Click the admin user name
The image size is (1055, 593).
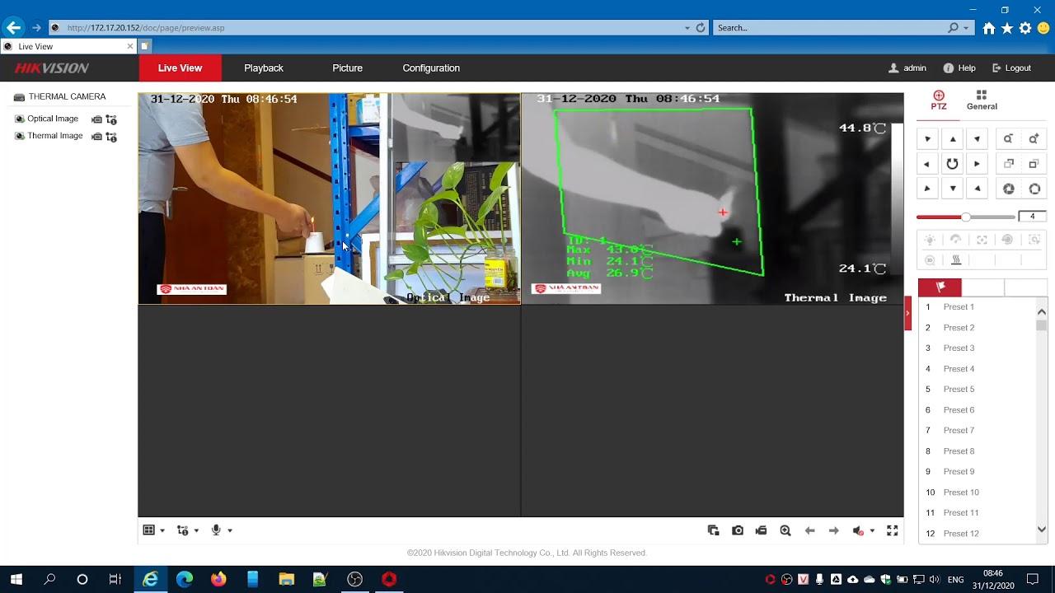click(915, 68)
